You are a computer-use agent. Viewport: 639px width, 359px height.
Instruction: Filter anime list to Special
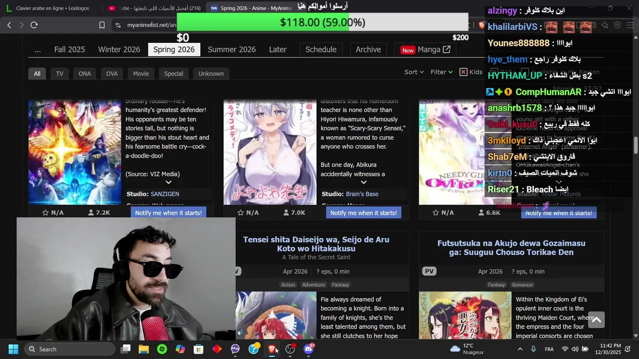[174, 73]
